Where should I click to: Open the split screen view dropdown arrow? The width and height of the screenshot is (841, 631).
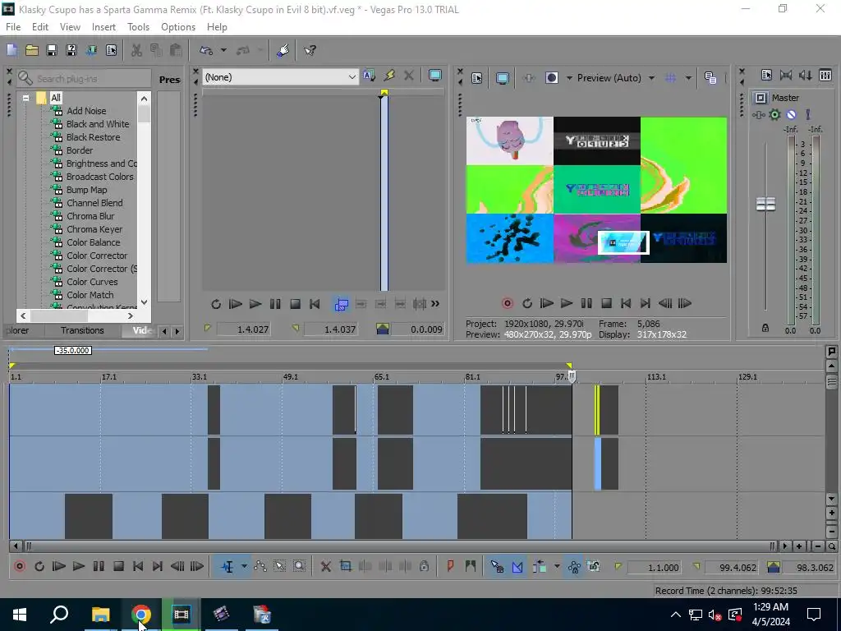(569, 78)
